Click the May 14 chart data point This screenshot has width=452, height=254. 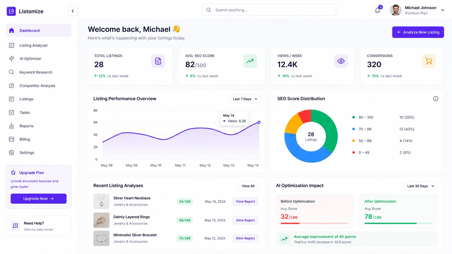coord(259,122)
